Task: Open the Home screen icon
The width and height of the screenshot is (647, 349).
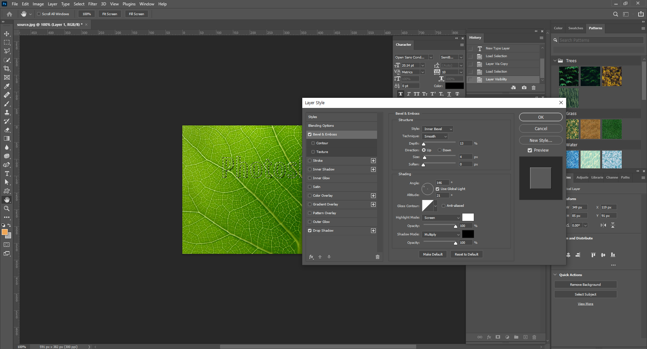Action: coord(9,14)
